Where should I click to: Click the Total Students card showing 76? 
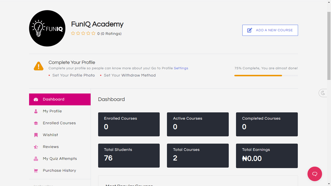point(129,155)
